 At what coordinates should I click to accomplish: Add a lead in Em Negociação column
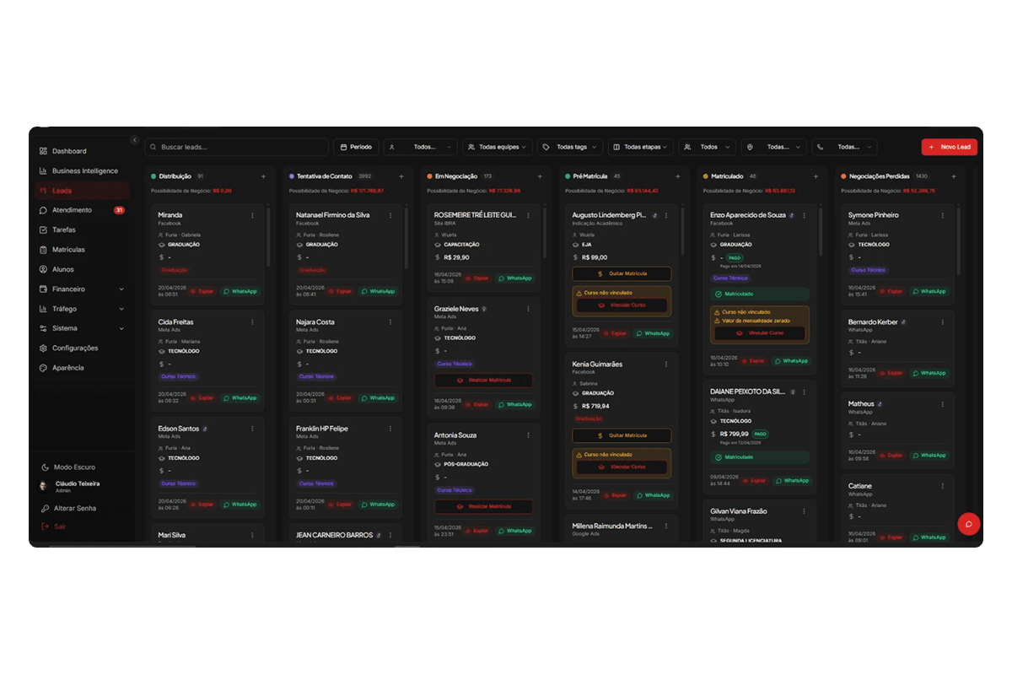540,176
